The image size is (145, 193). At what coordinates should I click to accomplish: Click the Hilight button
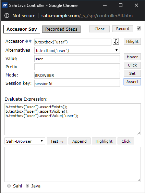(132, 41)
